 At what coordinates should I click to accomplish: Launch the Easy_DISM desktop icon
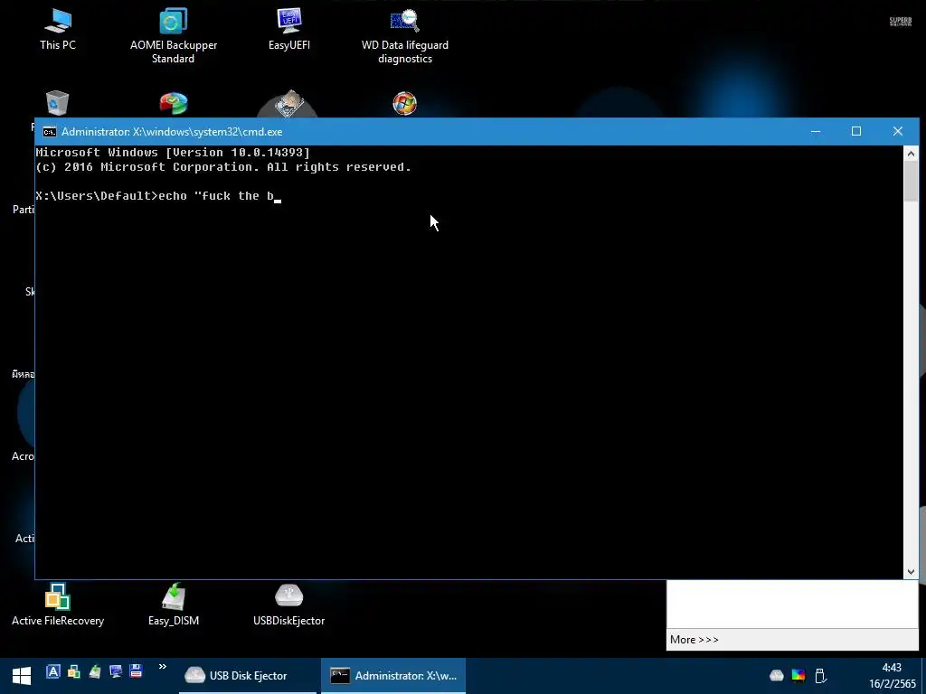click(x=173, y=605)
